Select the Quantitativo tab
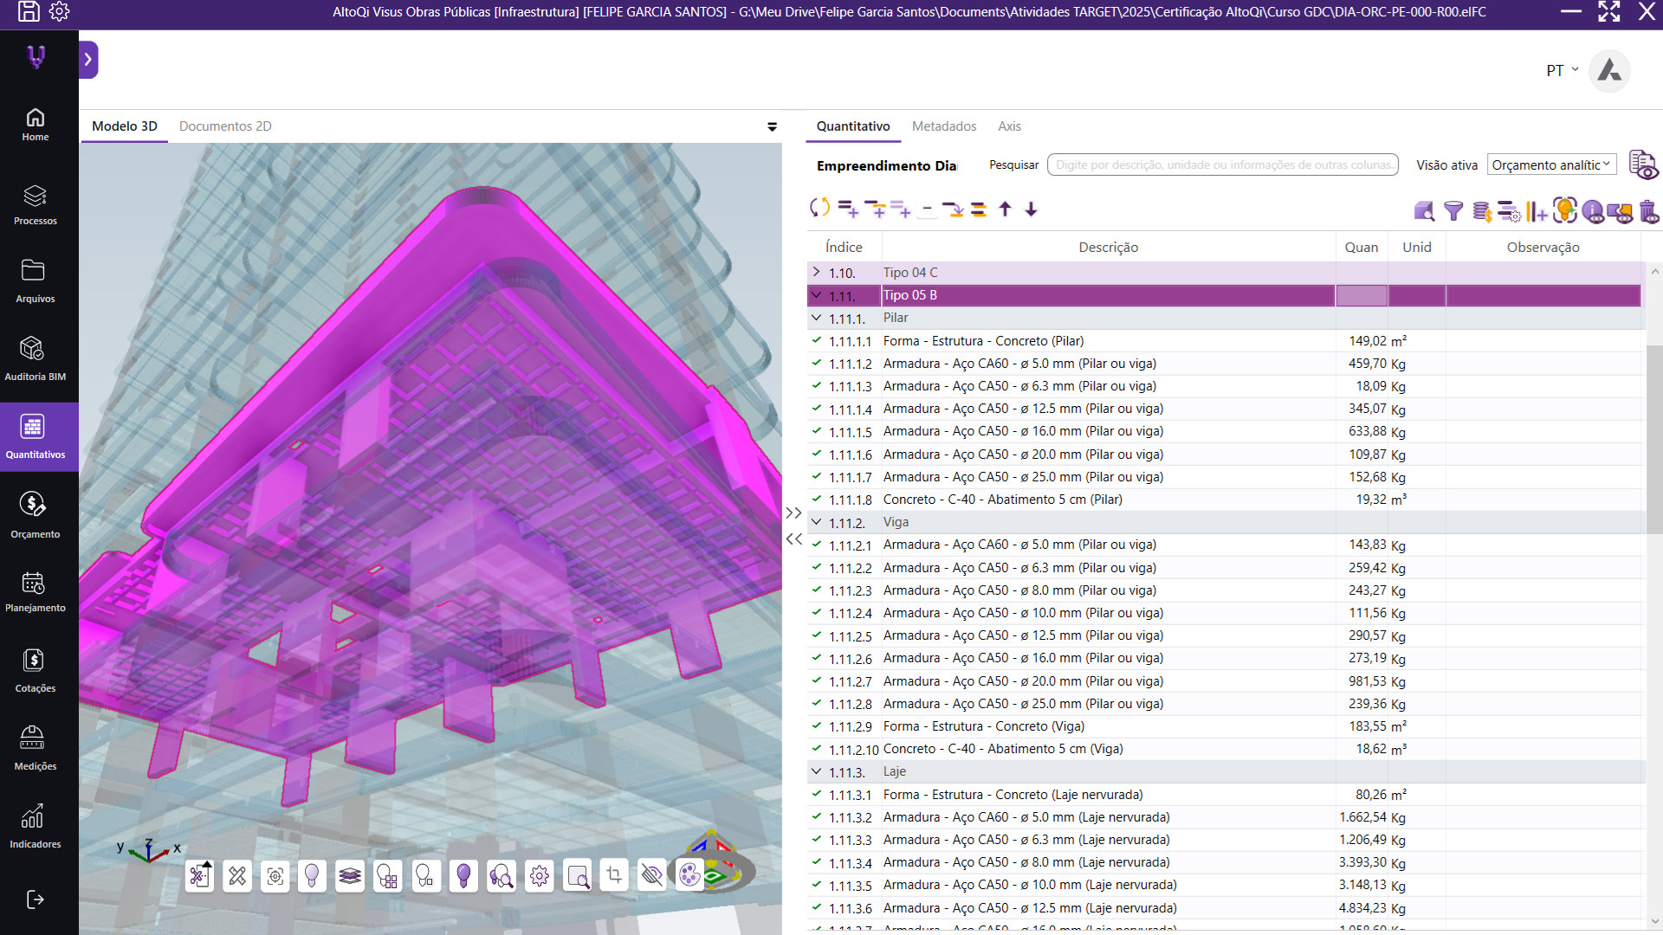The width and height of the screenshot is (1663, 935). [x=853, y=126]
